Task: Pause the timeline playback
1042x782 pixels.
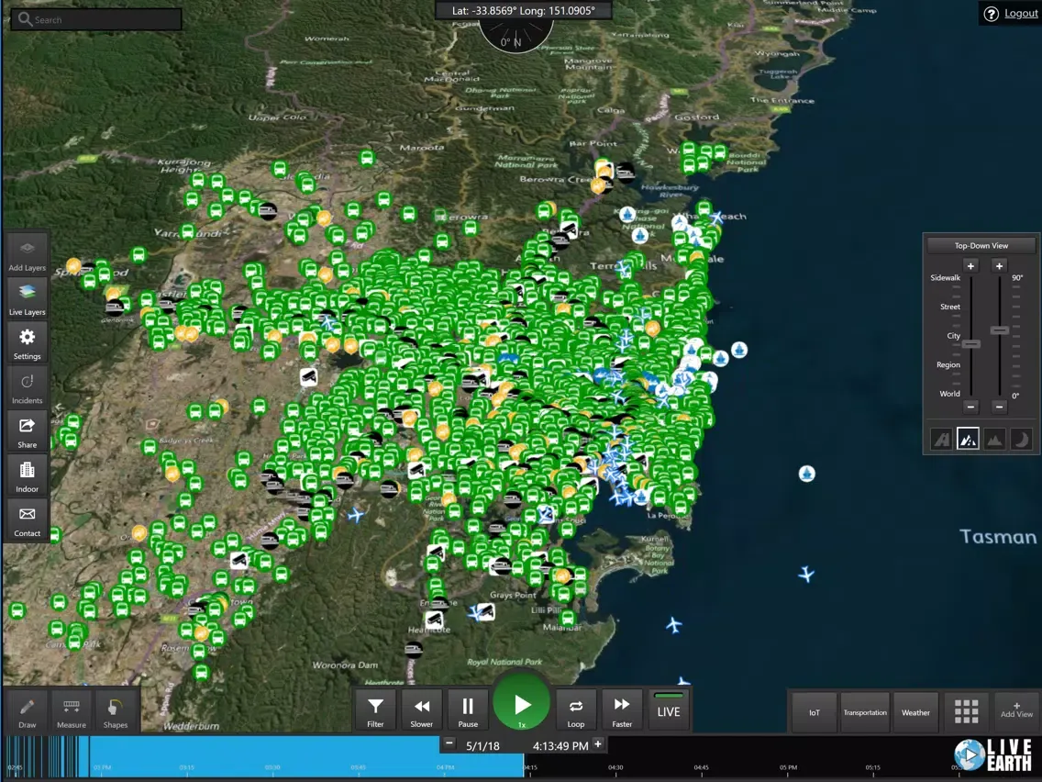Action: (468, 710)
